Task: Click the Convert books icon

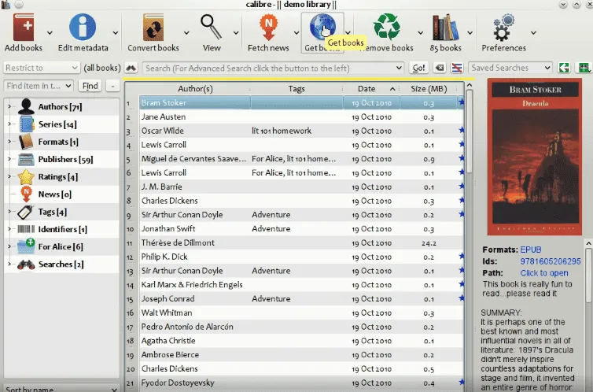Action: 154,28
